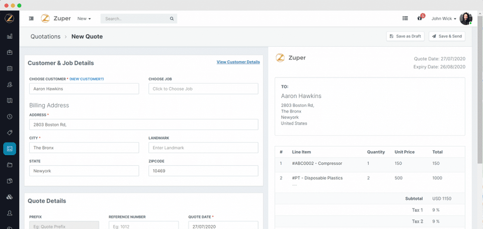The width and height of the screenshot is (483, 229).
Task: Click the Zuper logo in top bar
Action: click(56, 19)
